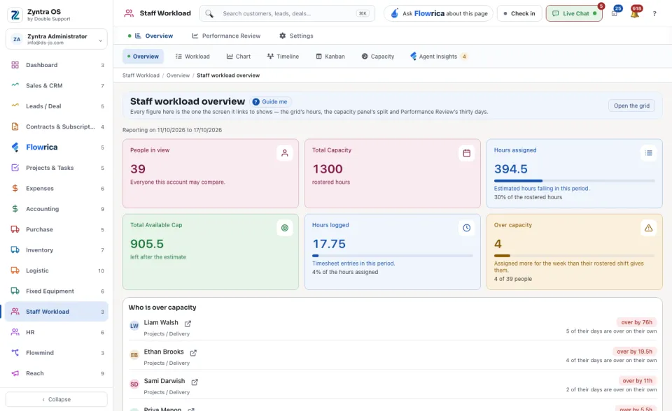This screenshot has width=672, height=411.
Task: Open the notifications bell icon
Action: [635, 14]
